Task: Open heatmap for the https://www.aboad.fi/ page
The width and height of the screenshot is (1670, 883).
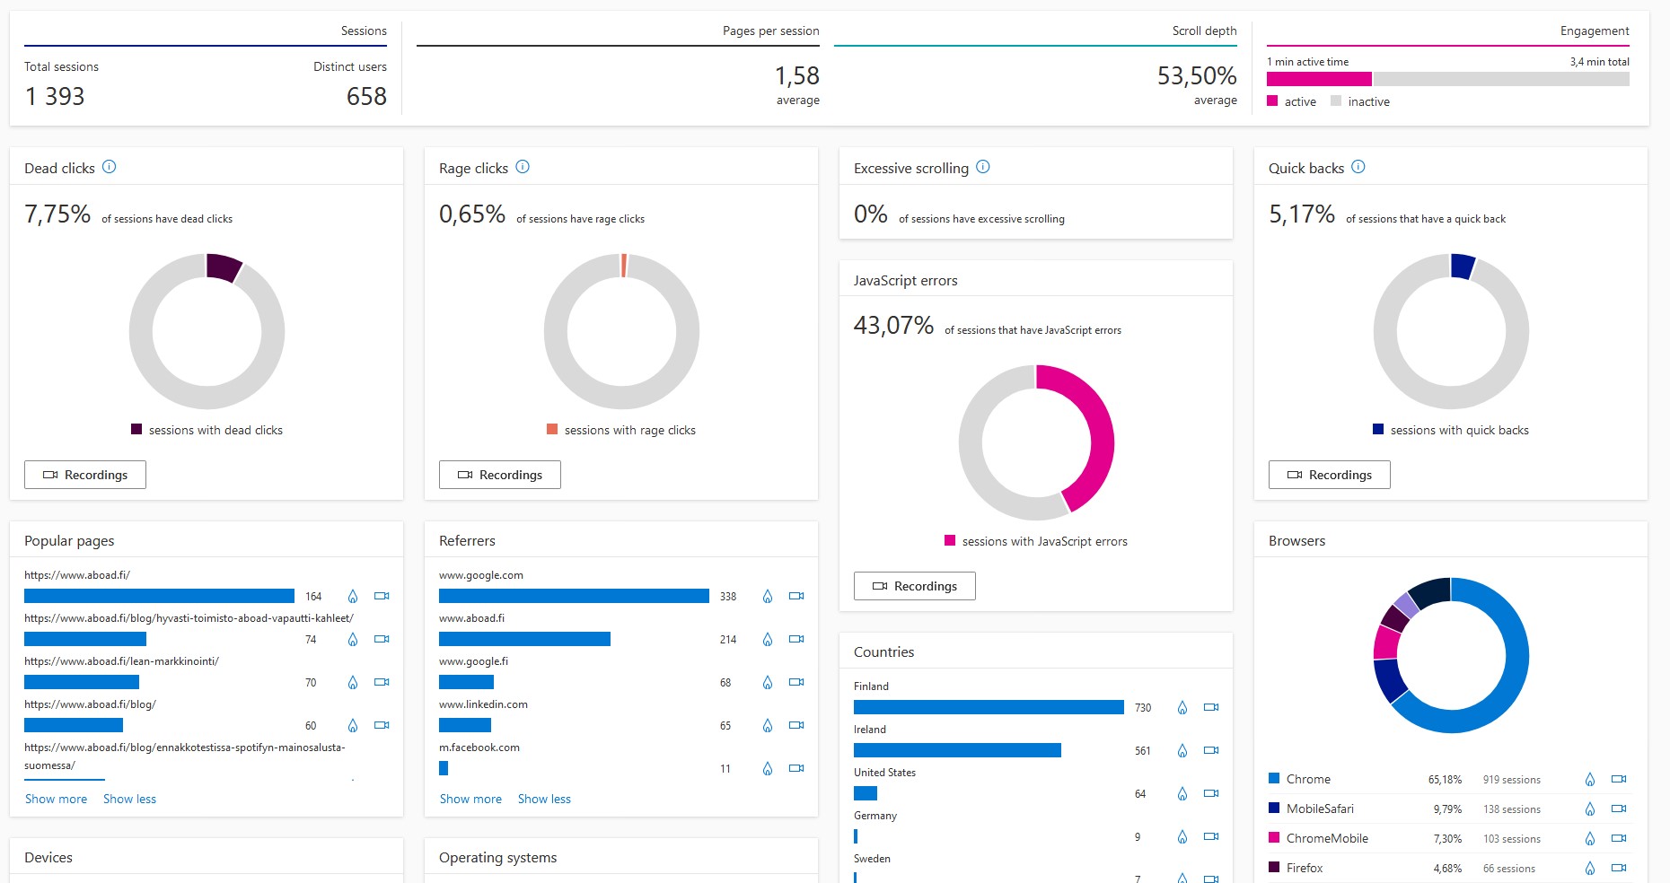Action: pyautogui.click(x=353, y=596)
